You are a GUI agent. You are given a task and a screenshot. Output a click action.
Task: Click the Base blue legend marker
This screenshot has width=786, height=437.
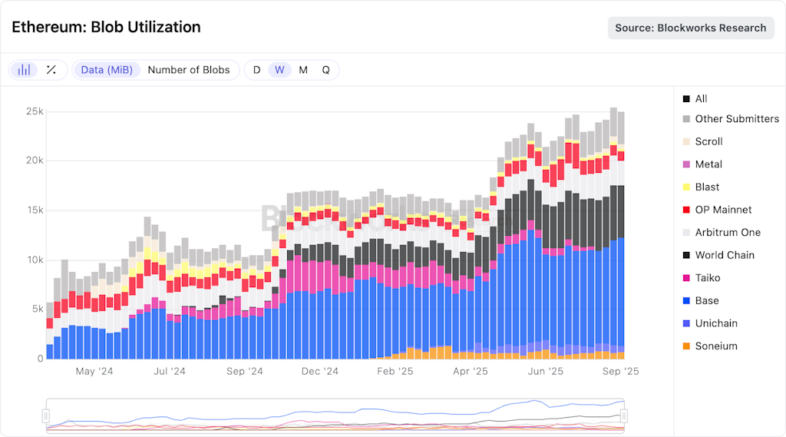[x=686, y=300]
